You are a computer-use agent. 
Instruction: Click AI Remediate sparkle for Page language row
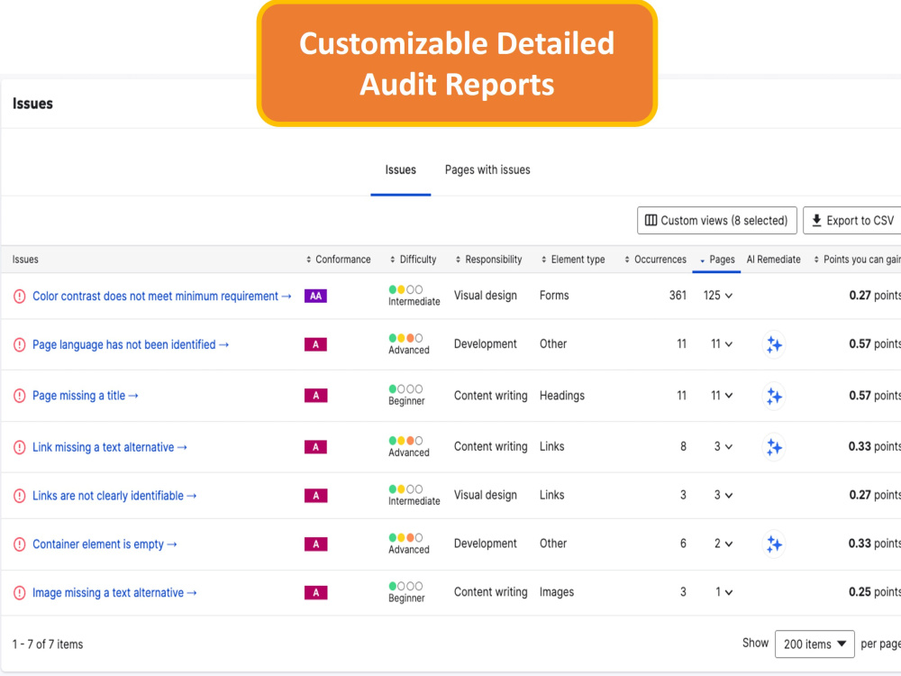pos(774,345)
